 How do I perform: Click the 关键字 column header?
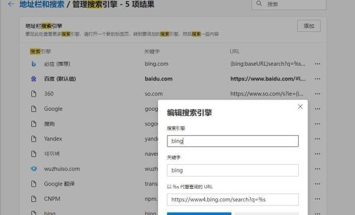click(x=152, y=52)
